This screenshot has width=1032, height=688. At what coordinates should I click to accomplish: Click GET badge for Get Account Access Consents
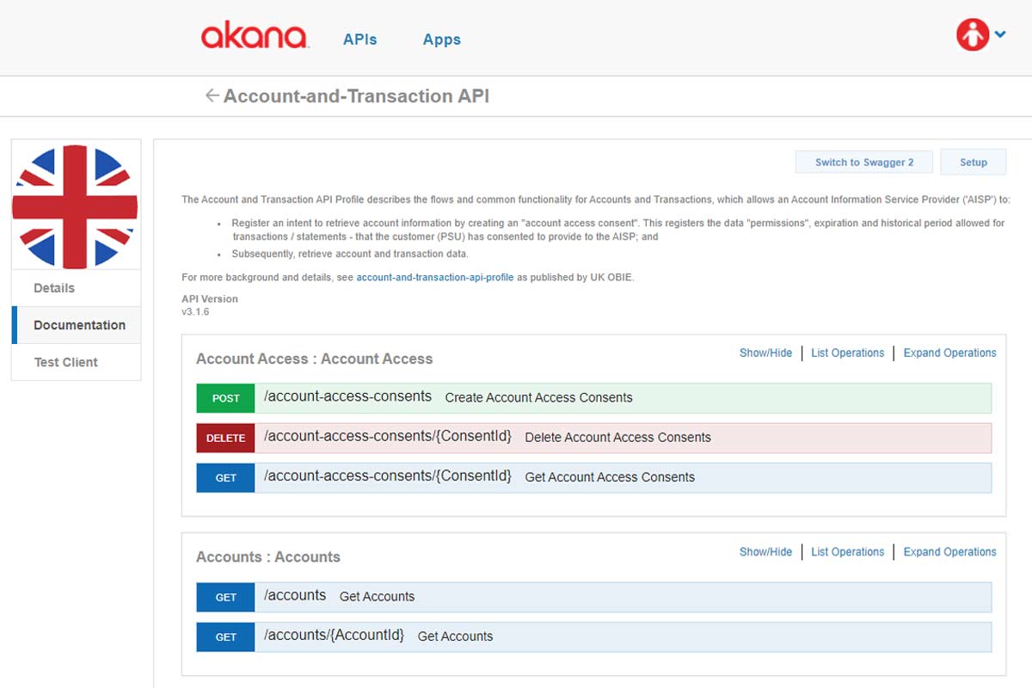click(225, 477)
